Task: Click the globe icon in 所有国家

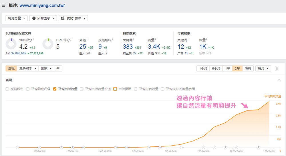Action: (34, 18)
